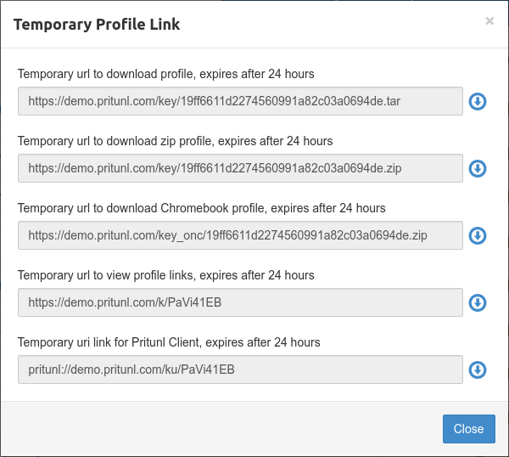Click the 'view profile links' label
The height and width of the screenshot is (457, 509).
165,275
